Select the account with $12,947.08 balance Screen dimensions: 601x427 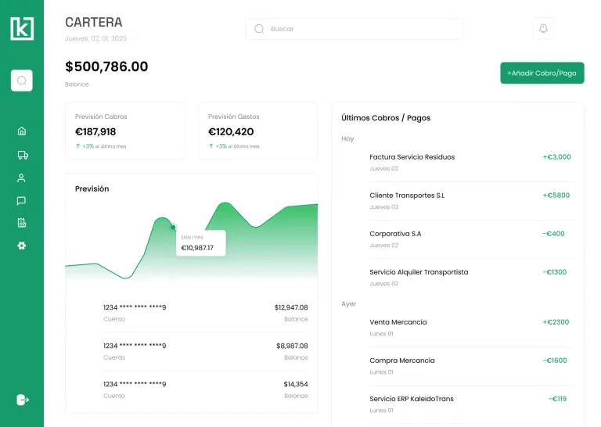[x=206, y=313]
